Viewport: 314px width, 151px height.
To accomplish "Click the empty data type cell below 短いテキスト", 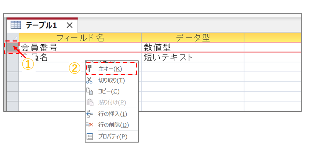I will click(192, 67).
